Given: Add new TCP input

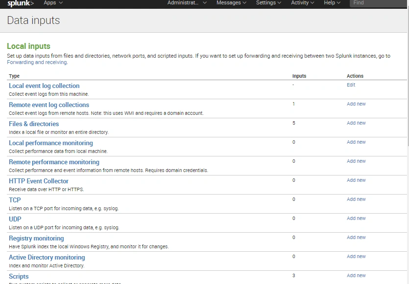Looking at the screenshot, I should pyautogui.click(x=356, y=199).
